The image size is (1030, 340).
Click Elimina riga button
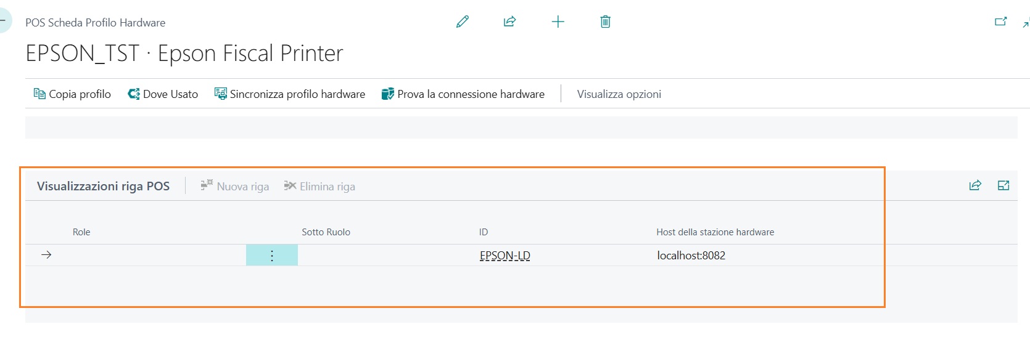[319, 186]
